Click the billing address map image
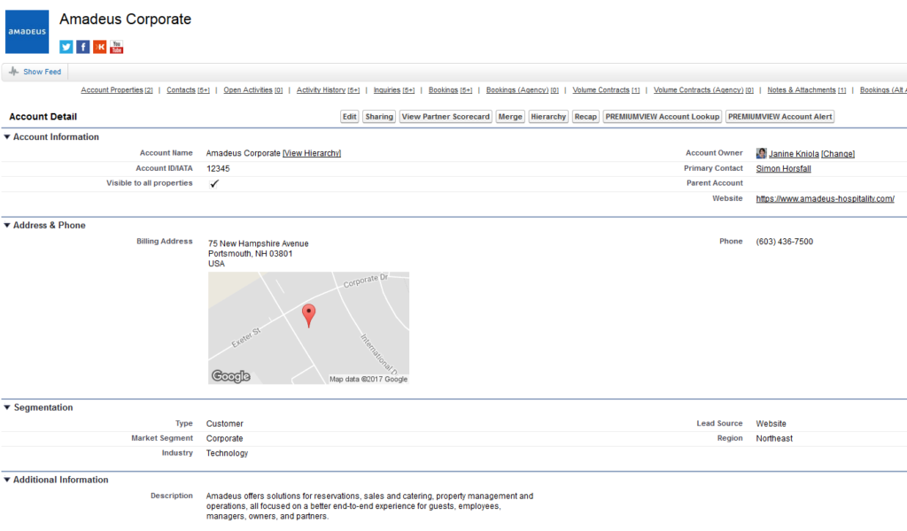The image size is (907, 531). [x=309, y=328]
